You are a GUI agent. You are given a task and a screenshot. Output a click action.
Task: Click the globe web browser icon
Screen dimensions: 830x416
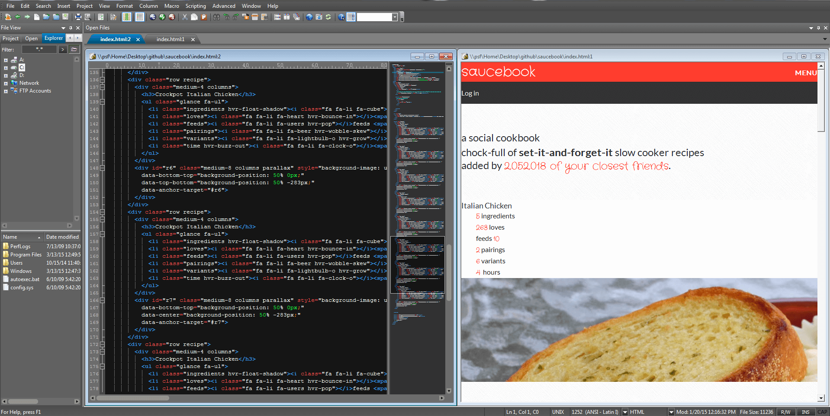pyautogui.click(x=309, y=17)
